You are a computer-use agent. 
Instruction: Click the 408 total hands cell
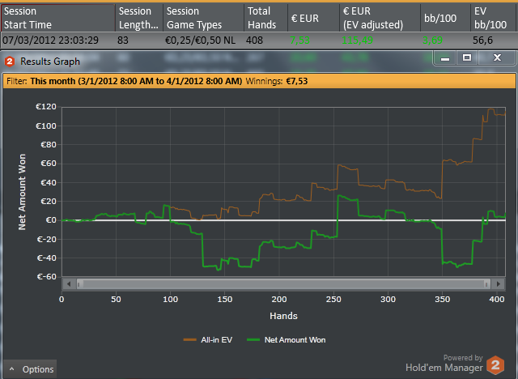point(254,40)
